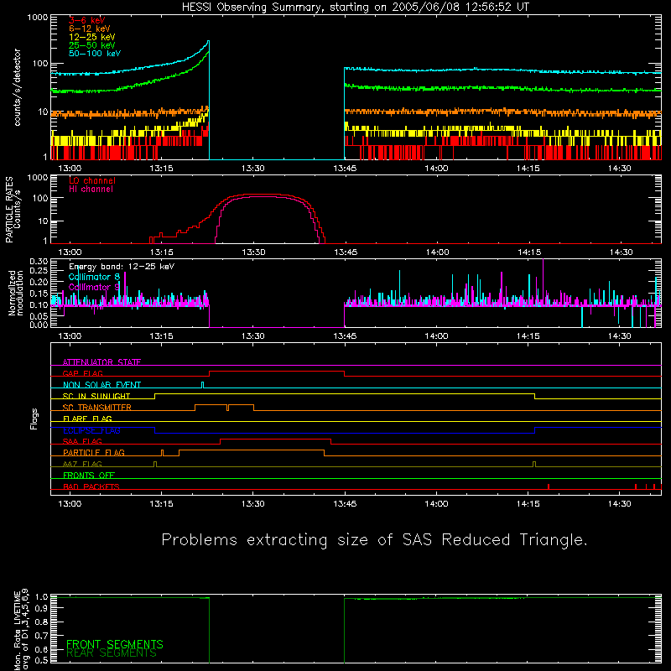Select the PARTICLE FLAG label
The height and width of the screenshot is (671, 671).
pyautogui.click(x=94, y=453)
